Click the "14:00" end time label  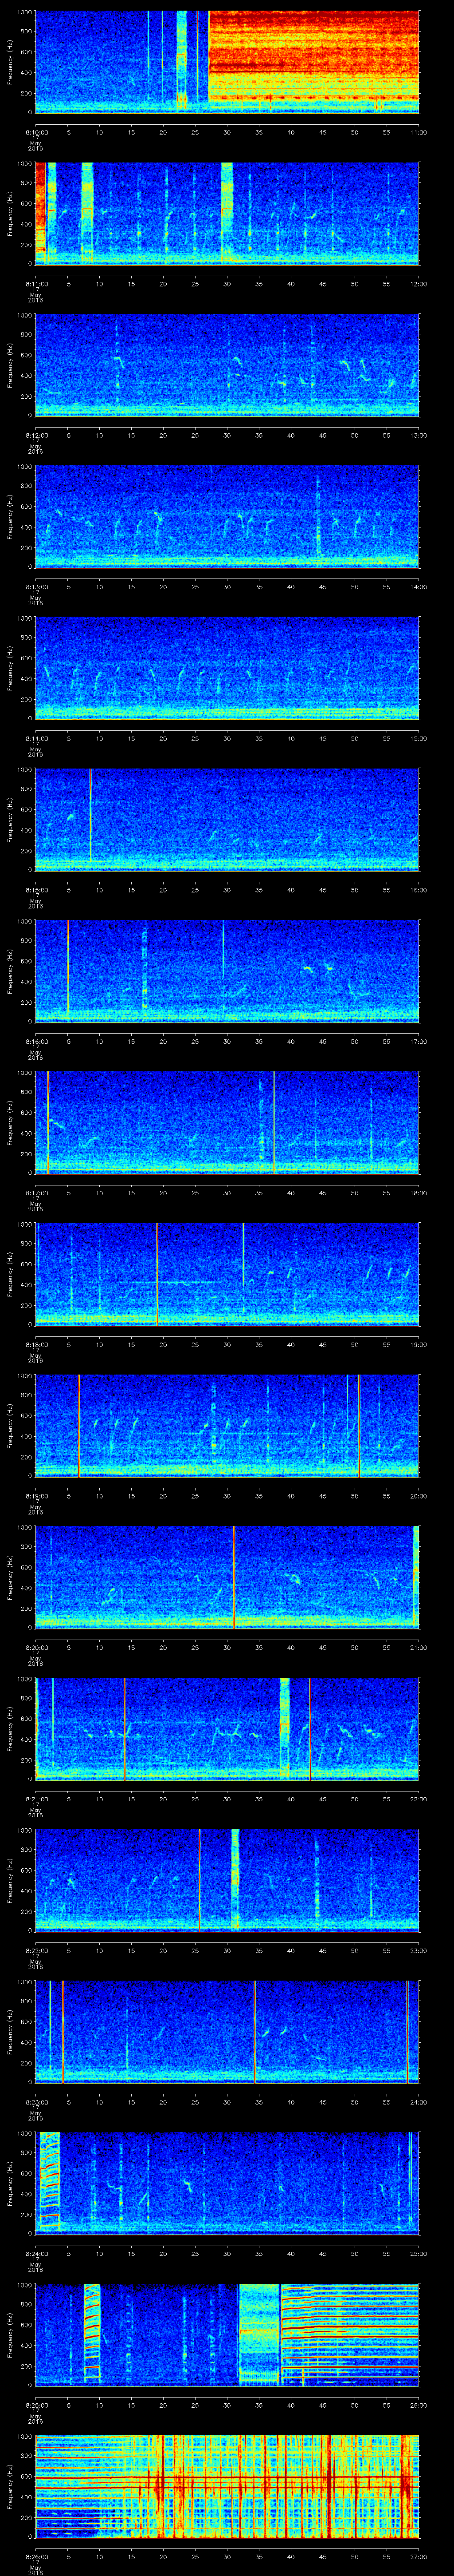click(x=418, y=587)
